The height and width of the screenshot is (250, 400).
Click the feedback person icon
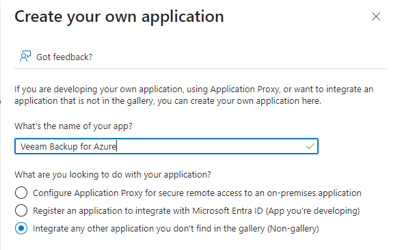coord(25,56)
